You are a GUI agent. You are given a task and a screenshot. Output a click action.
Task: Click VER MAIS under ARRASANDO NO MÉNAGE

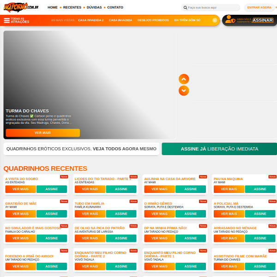click(229, 238)
